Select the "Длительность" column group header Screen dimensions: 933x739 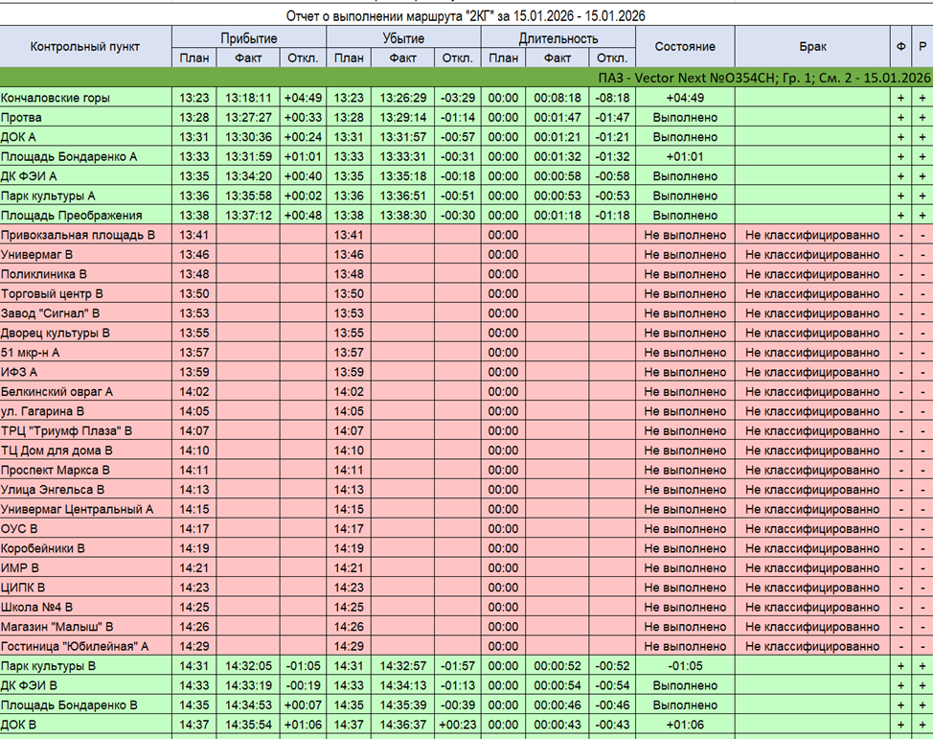[558, 38]
